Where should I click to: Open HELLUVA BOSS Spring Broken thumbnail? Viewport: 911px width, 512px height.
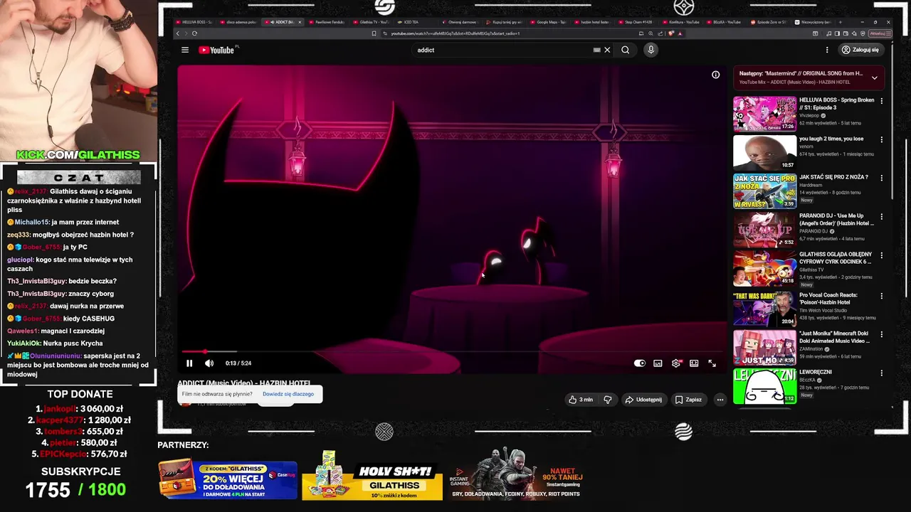764,114
